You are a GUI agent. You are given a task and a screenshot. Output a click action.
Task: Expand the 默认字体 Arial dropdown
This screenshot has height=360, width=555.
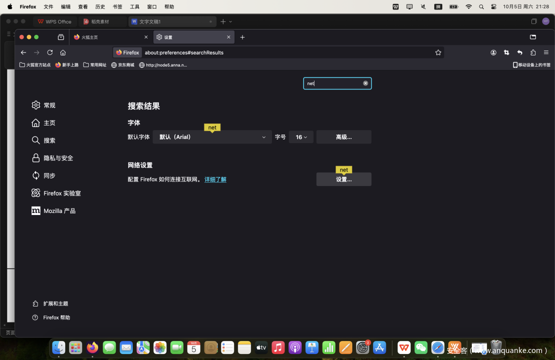pyautogui.click(x=212, y=137)
